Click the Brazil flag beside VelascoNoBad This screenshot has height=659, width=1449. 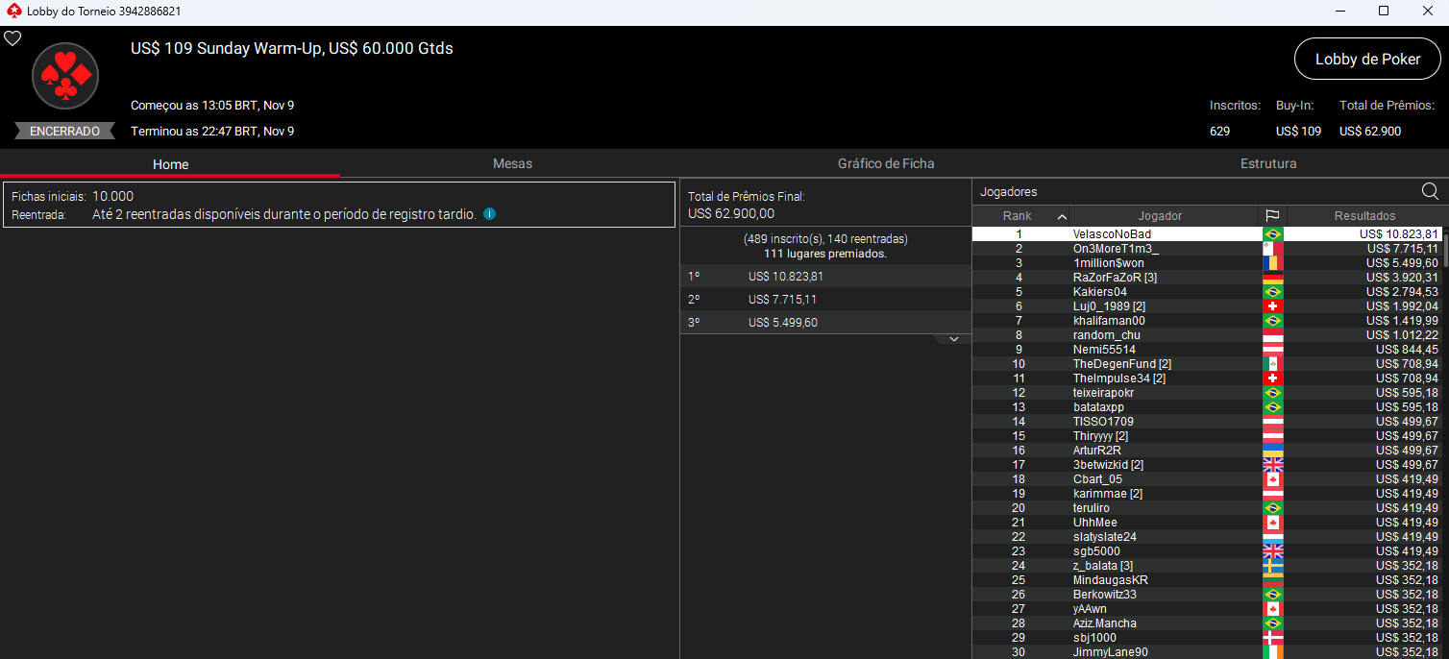pyautogui.click(x=1273, y=233)
